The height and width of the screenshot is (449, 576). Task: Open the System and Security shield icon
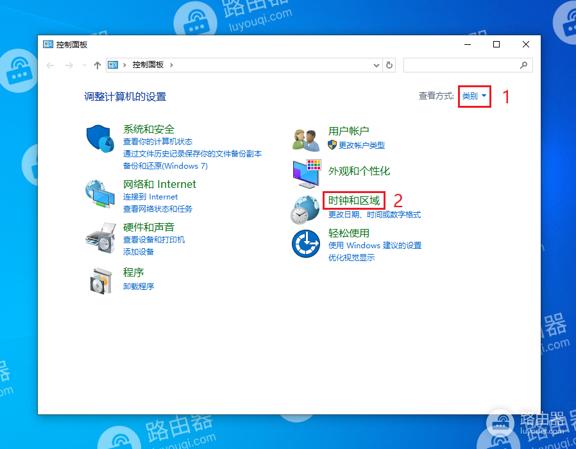pos(100,139)
